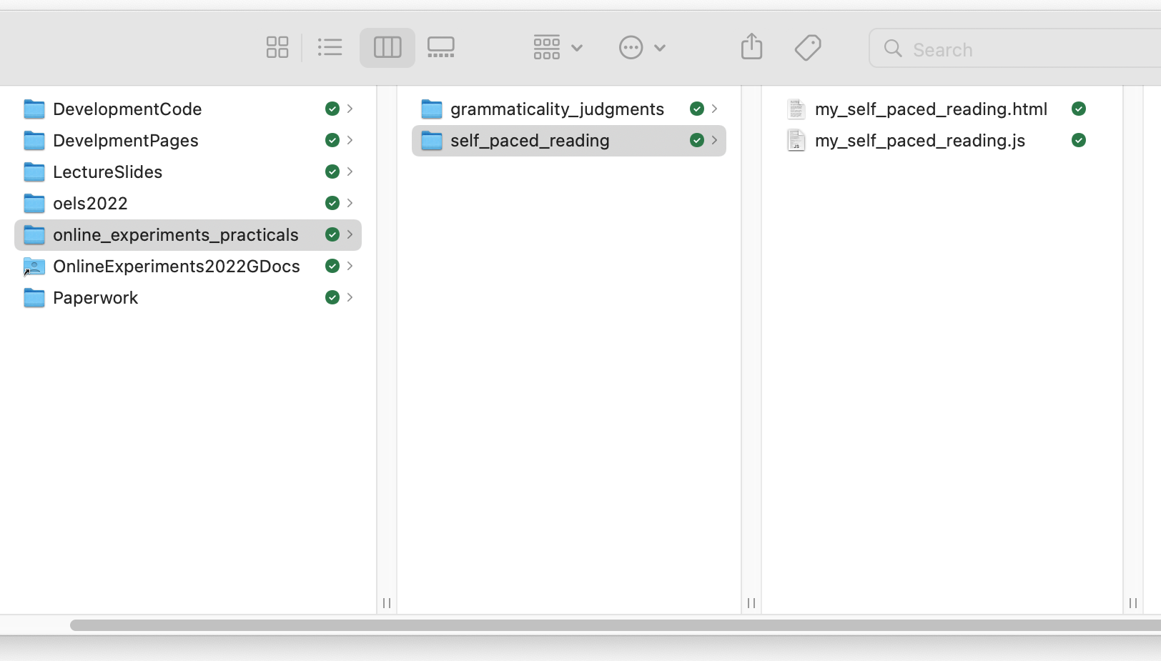Switch to gallery view
Screen dimensions: 1161x661
pos(441,48)
